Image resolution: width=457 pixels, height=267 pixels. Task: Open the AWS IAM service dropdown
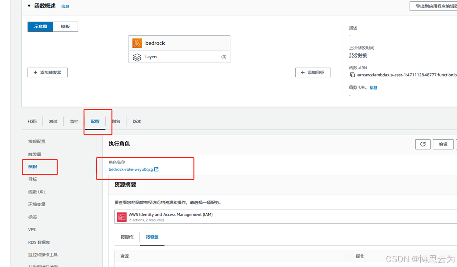tap(285, 217)
